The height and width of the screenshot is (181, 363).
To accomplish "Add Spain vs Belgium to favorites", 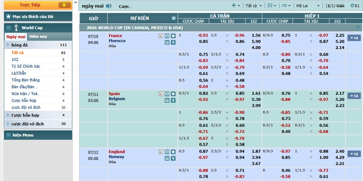I will [173, 94].
